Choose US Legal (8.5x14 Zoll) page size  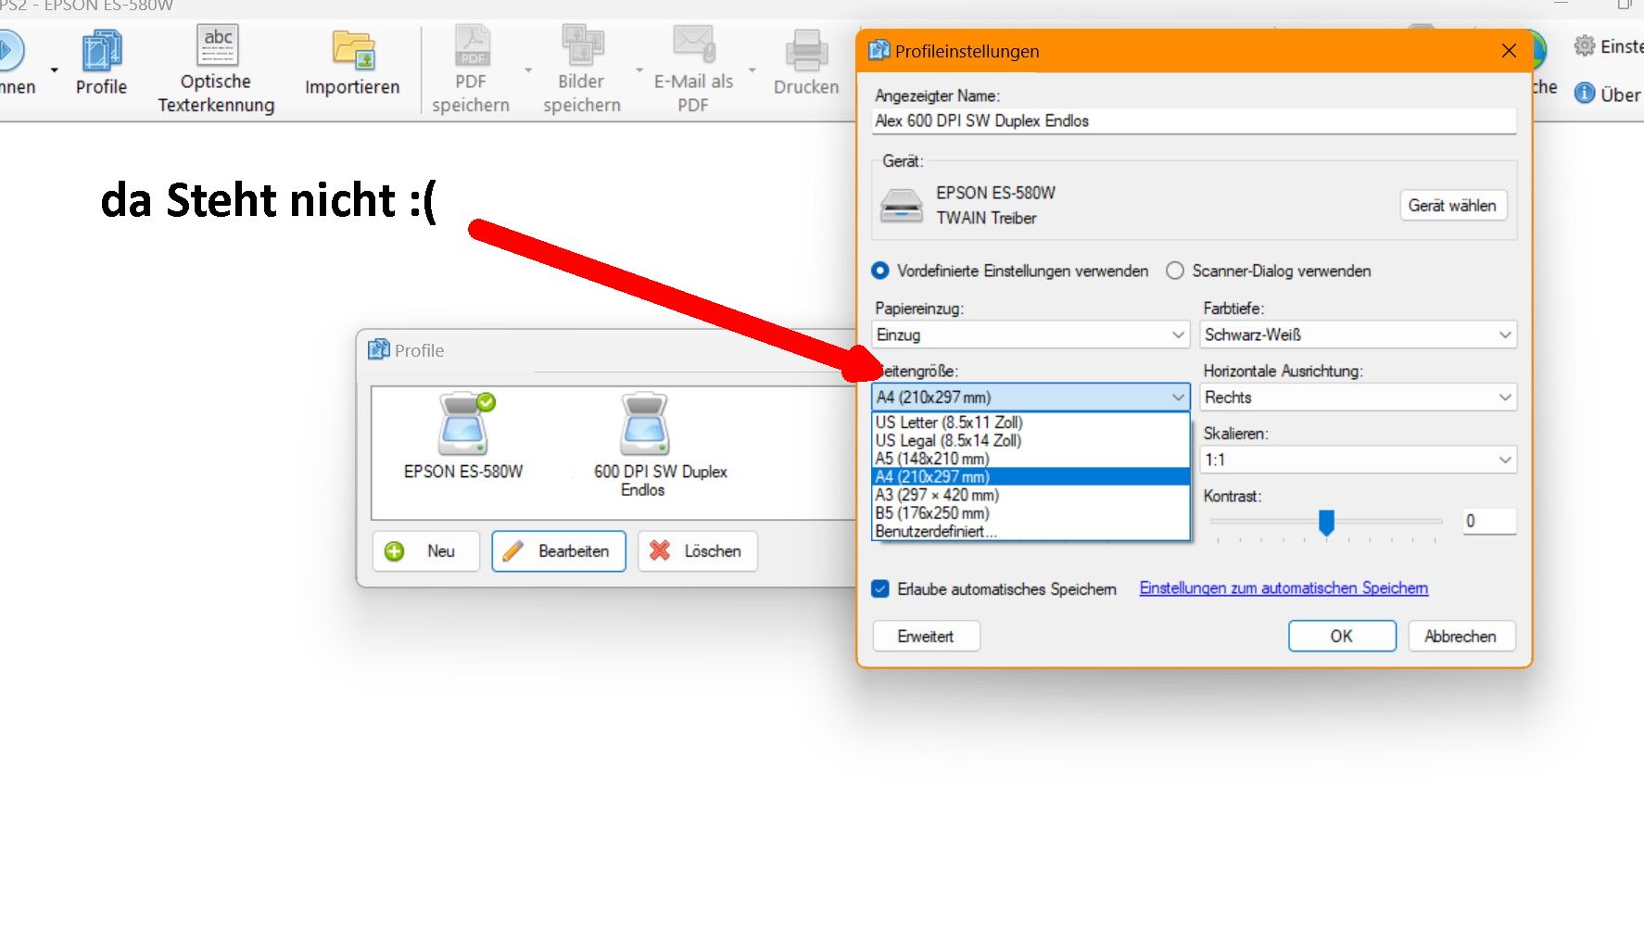coord(1031,441)
